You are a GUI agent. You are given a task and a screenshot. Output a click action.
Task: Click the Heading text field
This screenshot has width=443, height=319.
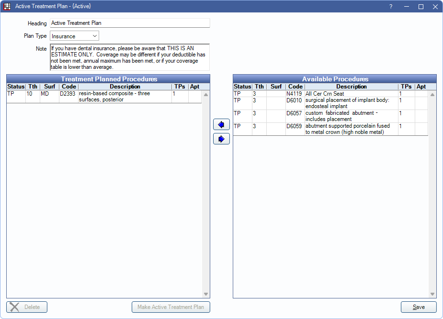(x=130, y=23)
